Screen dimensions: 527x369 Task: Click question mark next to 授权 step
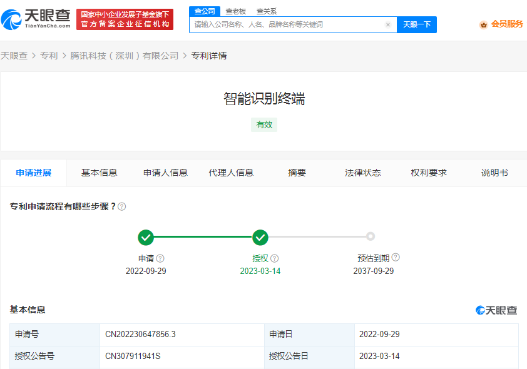[274, 258]
